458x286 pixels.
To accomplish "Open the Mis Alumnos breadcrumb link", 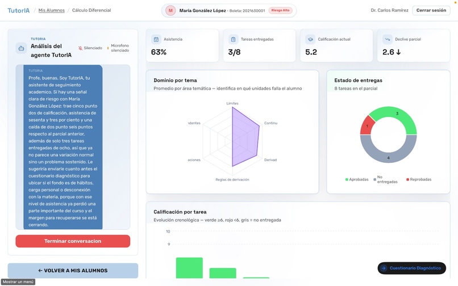I will coord(51,10).
